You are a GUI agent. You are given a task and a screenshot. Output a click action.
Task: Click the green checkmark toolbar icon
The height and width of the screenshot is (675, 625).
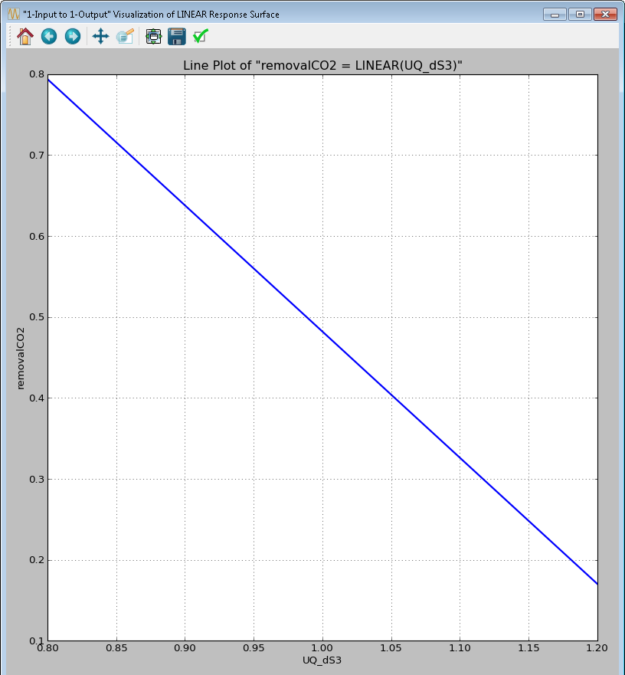[200, 36]
